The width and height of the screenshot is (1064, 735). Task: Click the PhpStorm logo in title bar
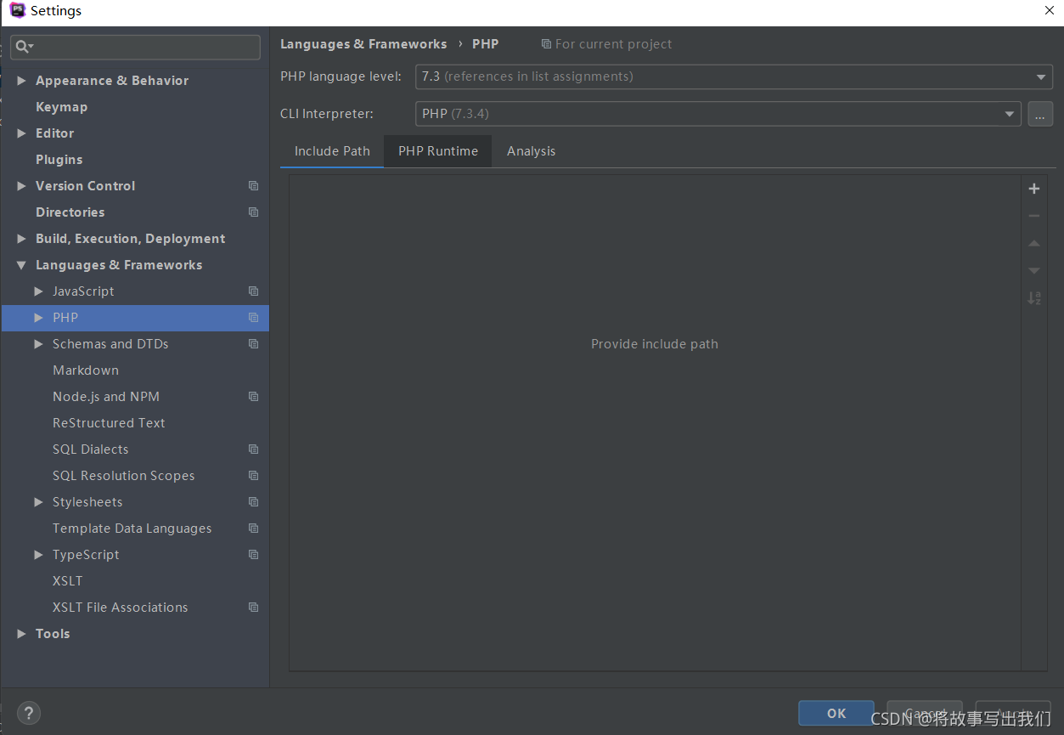pyautogui.click(x=17, y=10)
